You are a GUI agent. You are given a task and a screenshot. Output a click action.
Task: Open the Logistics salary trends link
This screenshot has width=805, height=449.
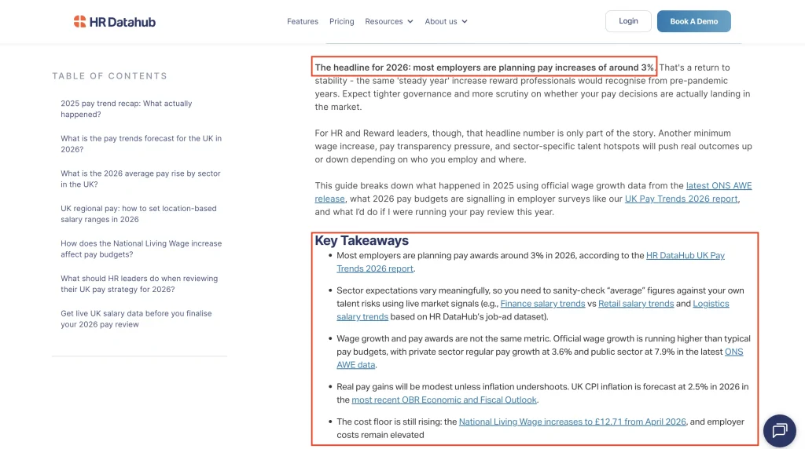coord(711,304)
